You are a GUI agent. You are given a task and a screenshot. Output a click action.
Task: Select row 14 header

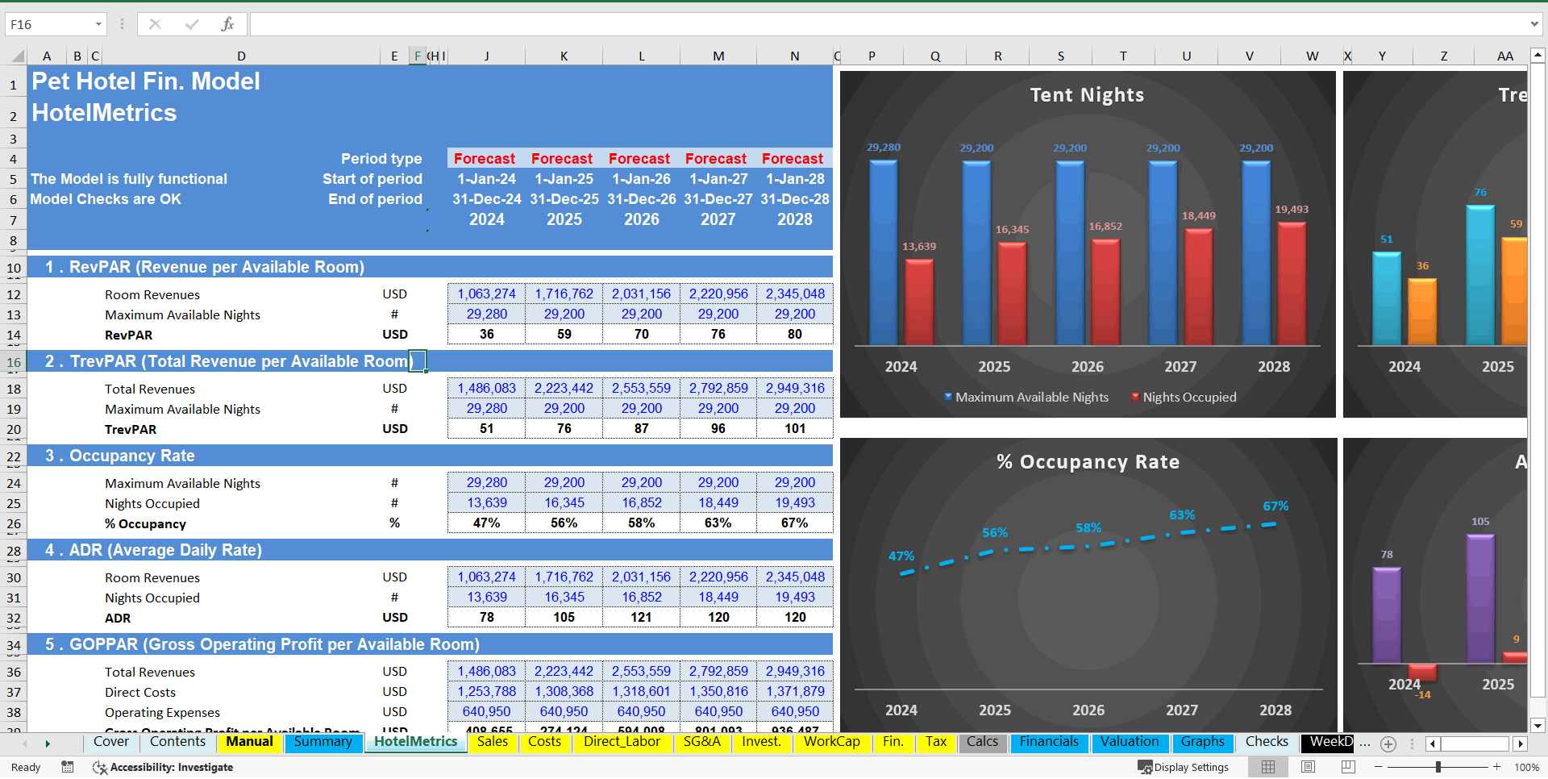(13, 335)
